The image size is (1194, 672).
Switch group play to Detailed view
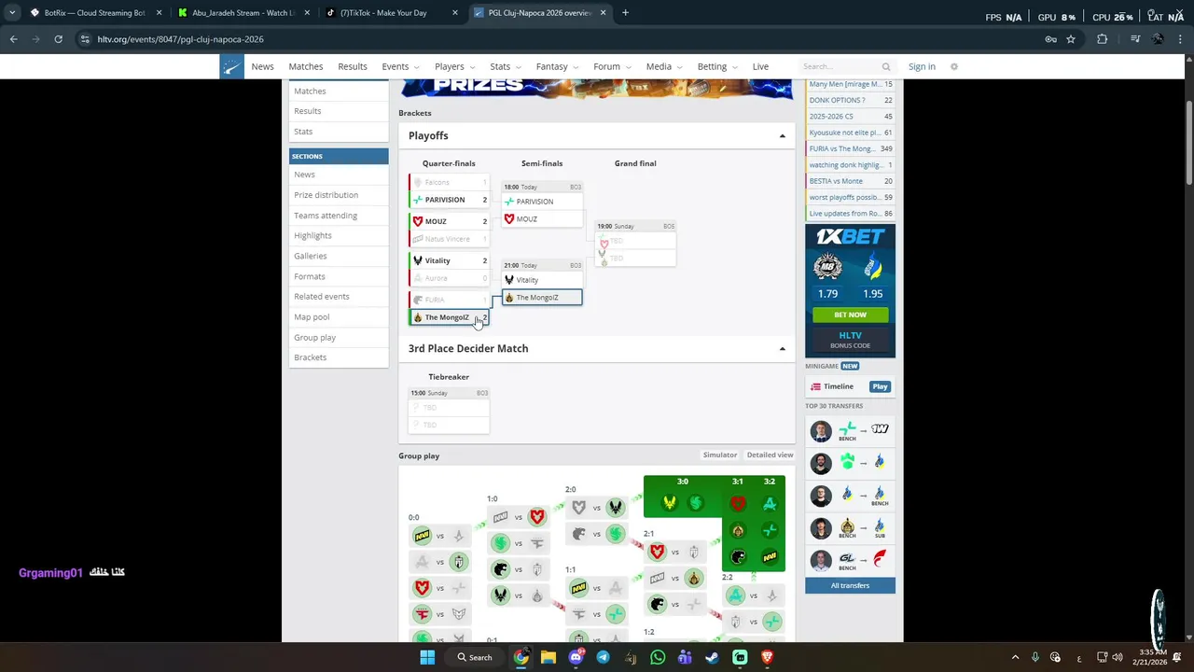pos(770,455)
